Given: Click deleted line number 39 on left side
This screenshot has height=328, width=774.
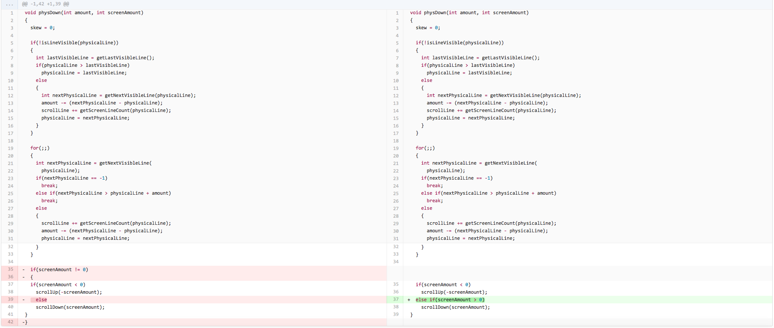Looking at the screenshot, I should pyautogui.click(x=10, y=300).
